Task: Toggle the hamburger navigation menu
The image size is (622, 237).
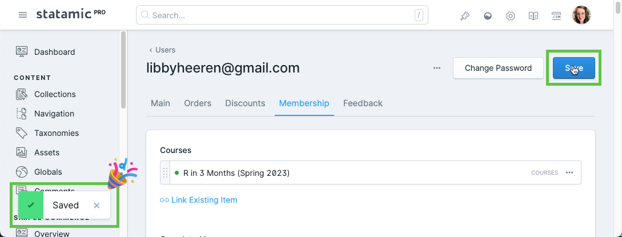Action: [23, 15]
